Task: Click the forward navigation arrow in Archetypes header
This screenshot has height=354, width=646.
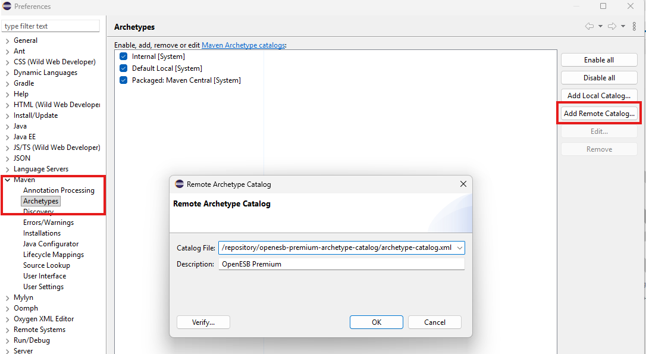Action: 612,26
